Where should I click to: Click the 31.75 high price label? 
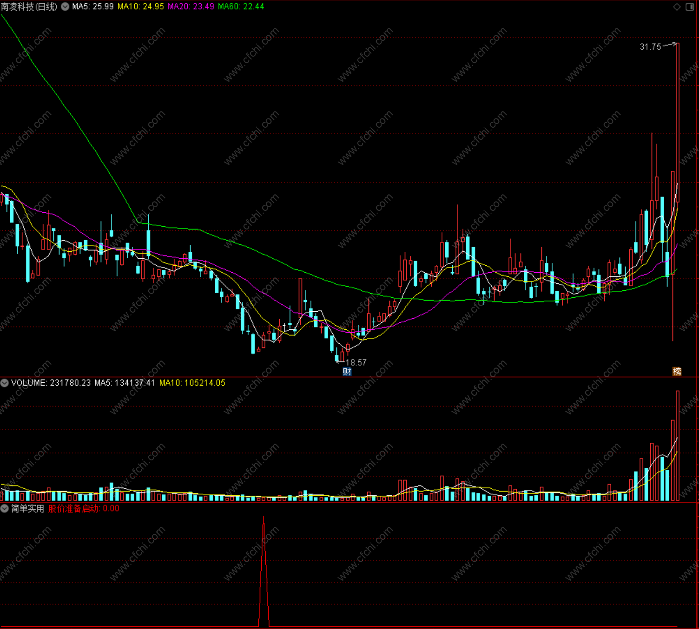coord(650,47)
